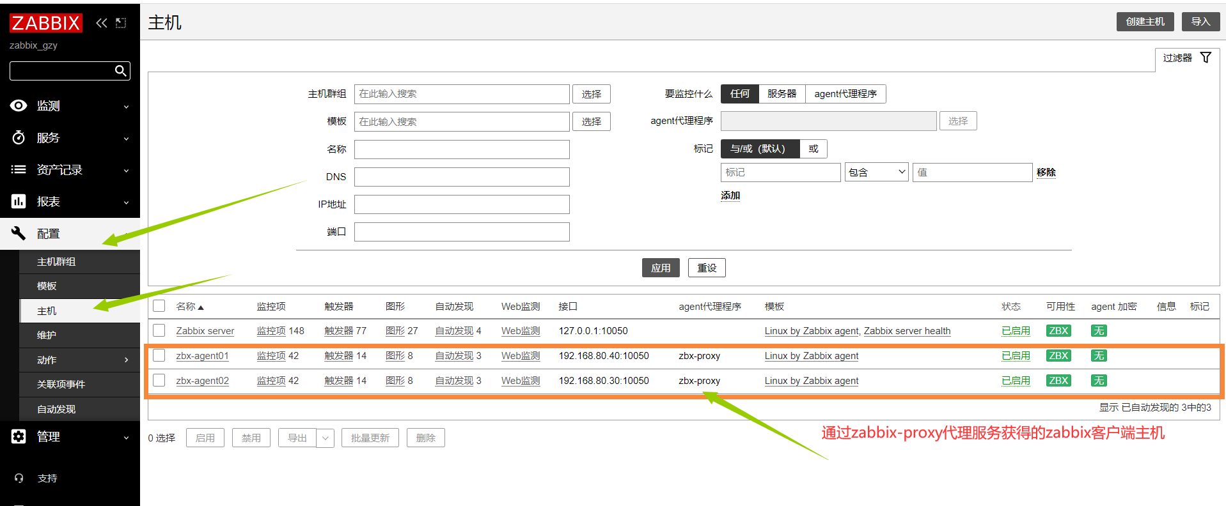Screen dimensions: 1226x506
Task: Expand the 监测 menu chevron
Action: pyautogui.click(x=126, y=107)
